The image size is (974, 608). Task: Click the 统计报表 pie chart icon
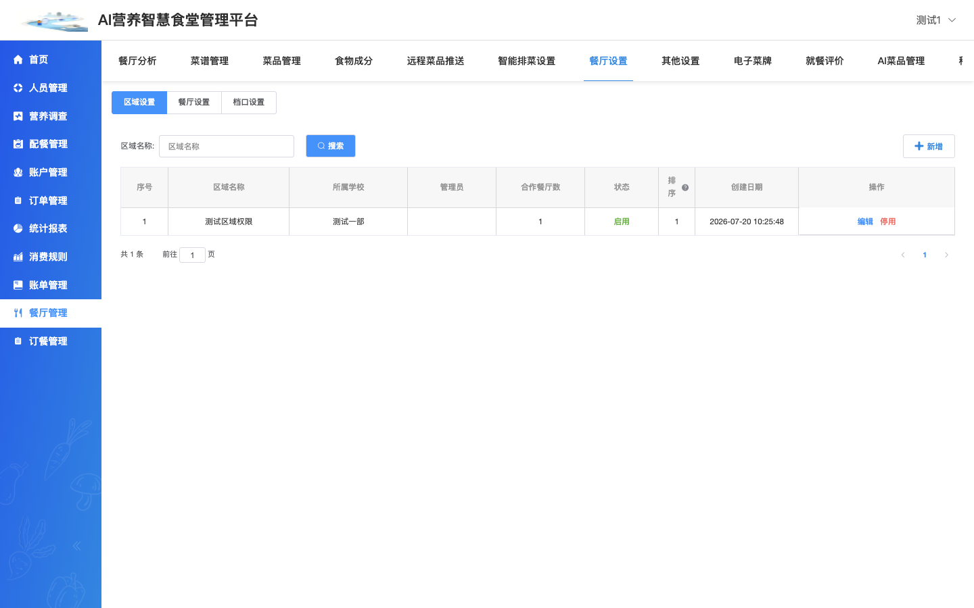[18, 228]
